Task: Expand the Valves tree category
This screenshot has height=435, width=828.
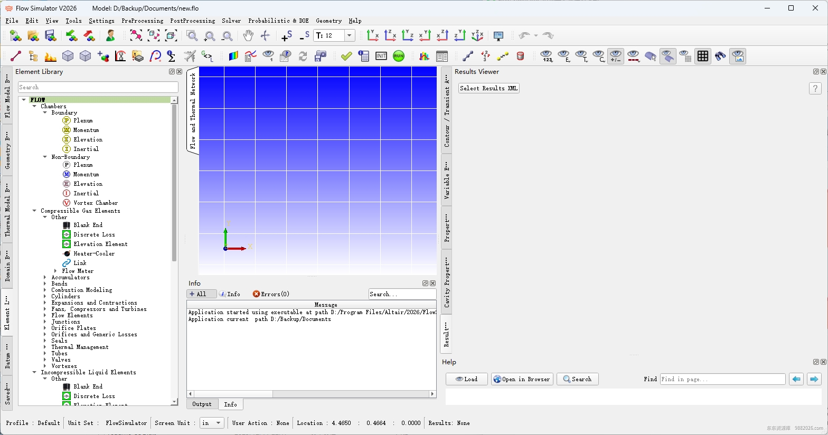Action: pyautogui.click(x=45, y=360)
